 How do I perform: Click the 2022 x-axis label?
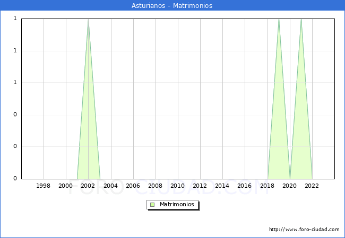312,186
